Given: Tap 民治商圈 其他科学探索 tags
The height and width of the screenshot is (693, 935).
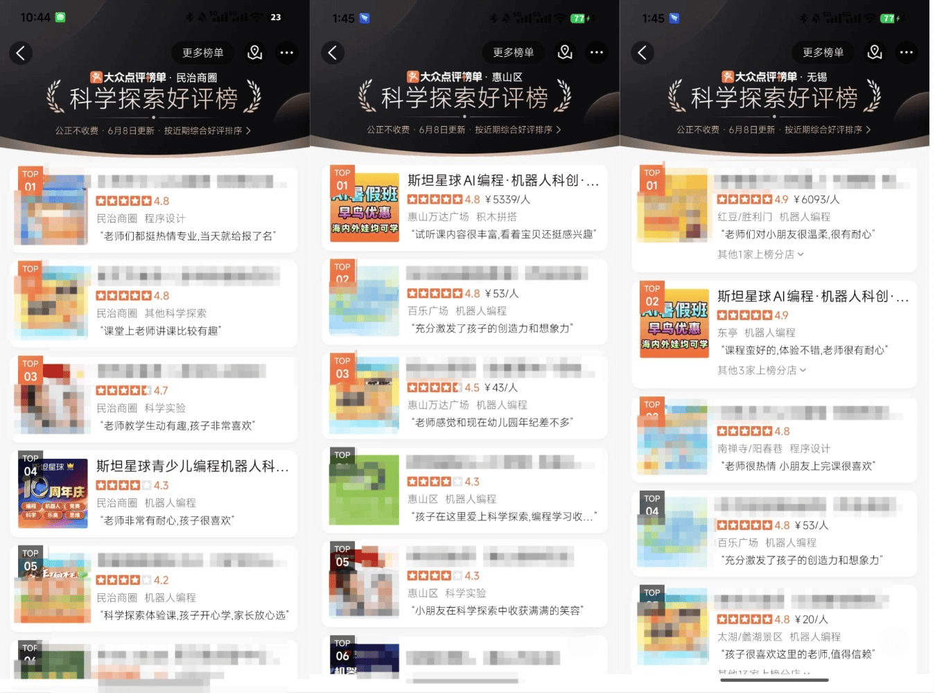Looking at the screenshot, I should click(151, 313).
